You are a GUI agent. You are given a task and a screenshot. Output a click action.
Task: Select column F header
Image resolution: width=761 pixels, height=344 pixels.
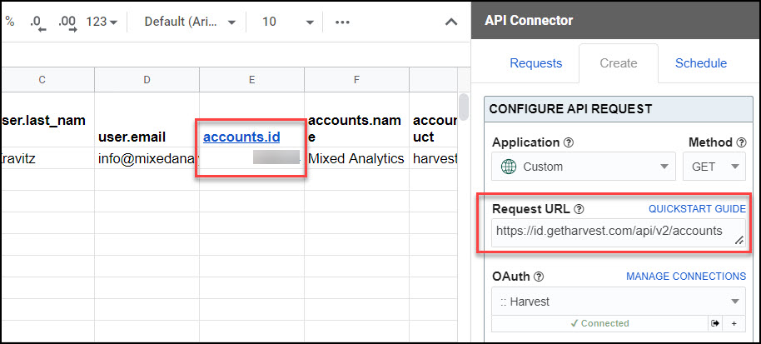pos(356,80)
